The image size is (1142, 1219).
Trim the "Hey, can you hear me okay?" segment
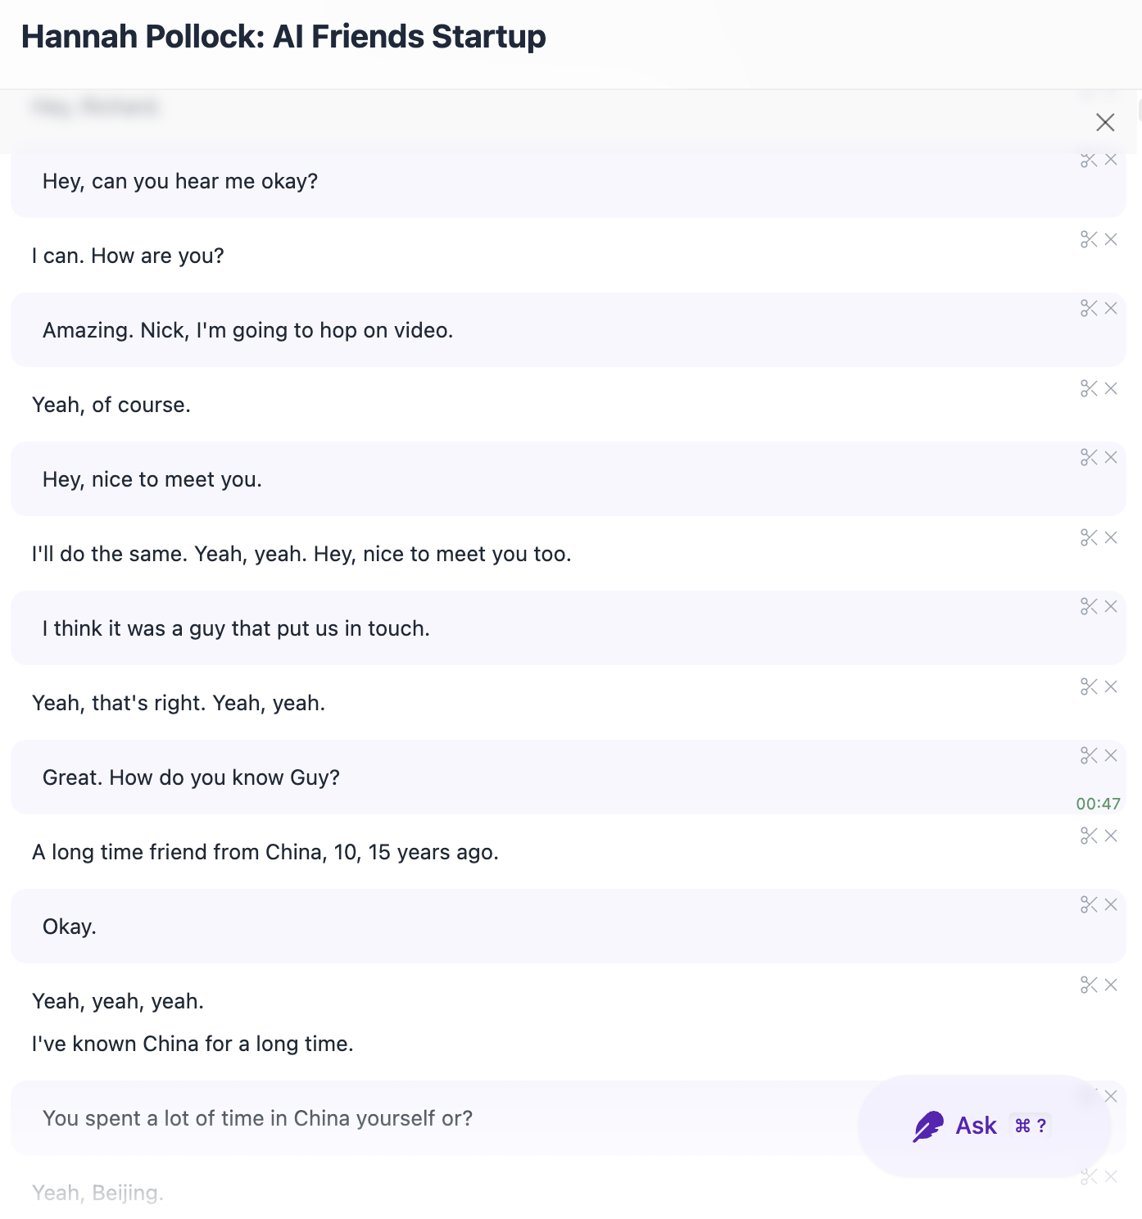[1090, 161]
